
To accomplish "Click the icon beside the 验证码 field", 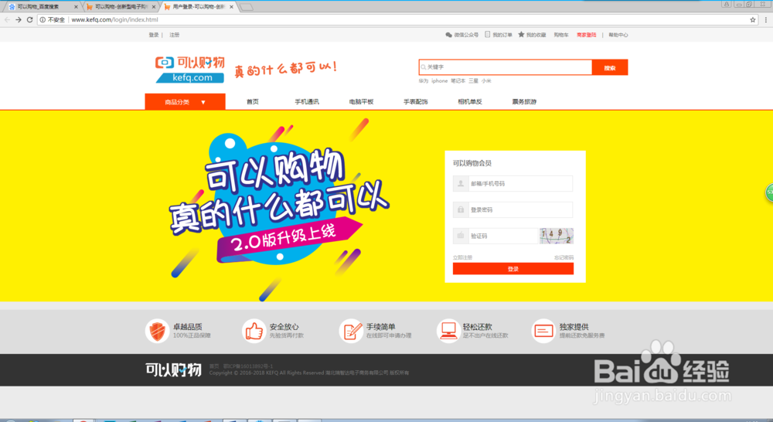I will [x=461, y=236].
